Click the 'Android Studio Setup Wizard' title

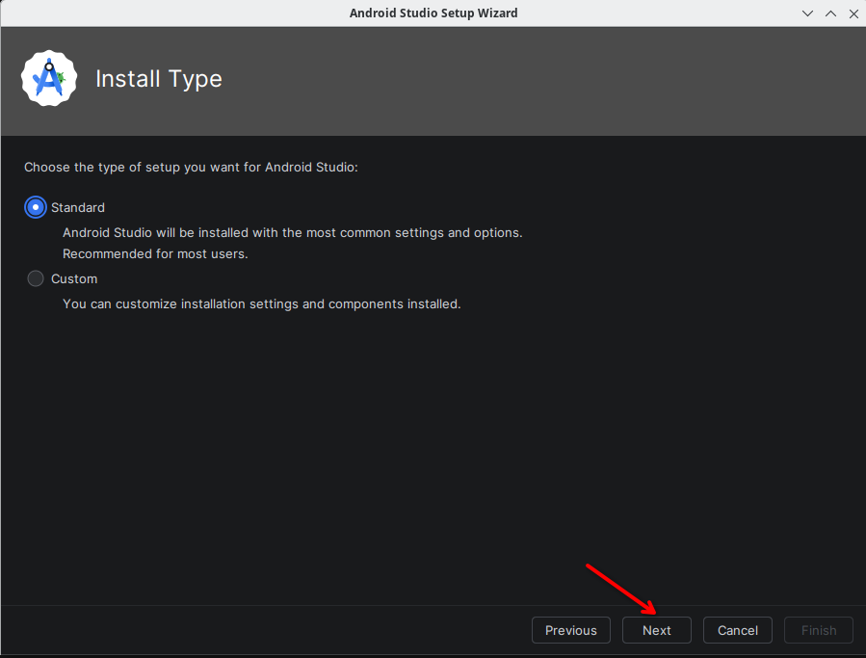(433, 13)
